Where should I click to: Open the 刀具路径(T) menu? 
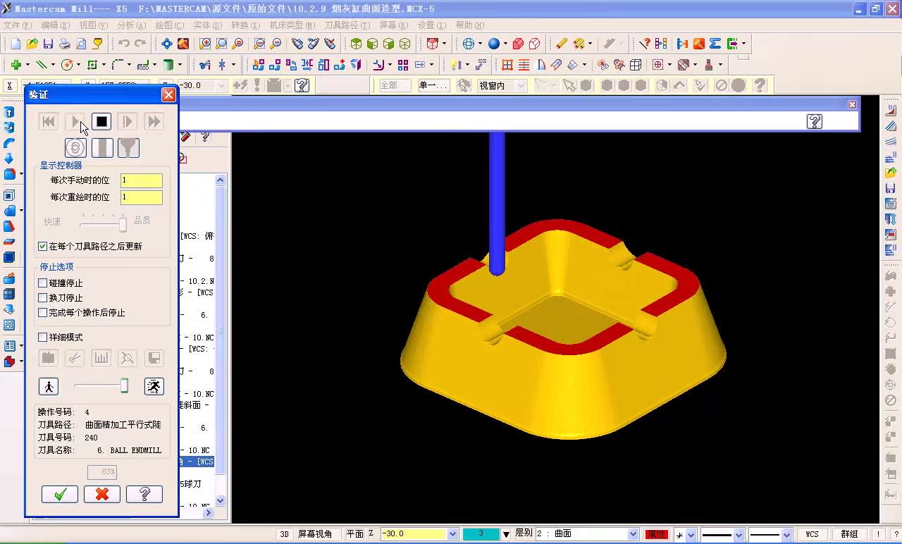(x=347, y=25)
